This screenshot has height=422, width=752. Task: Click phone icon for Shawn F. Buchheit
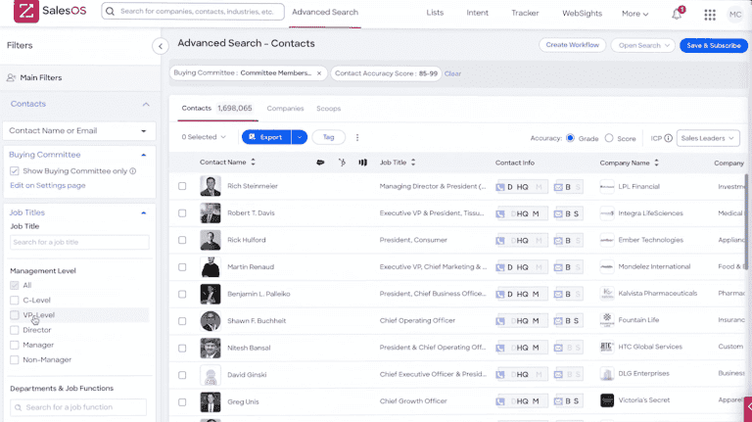500,321
